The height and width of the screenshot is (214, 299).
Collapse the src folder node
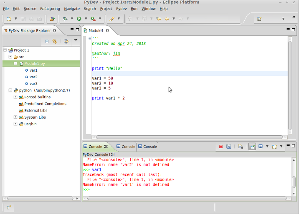pos(10,57)
